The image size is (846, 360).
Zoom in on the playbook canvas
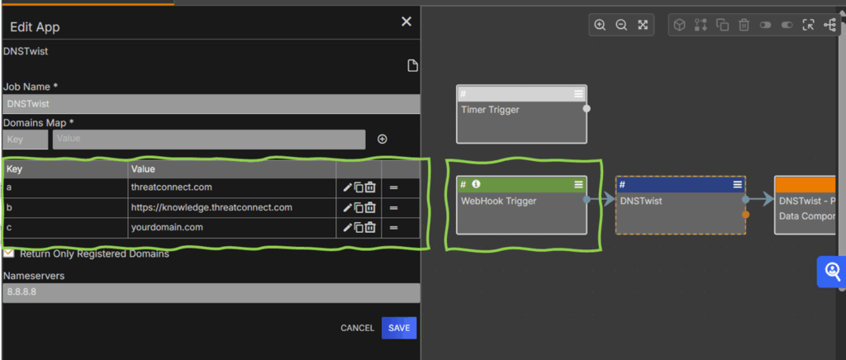coord(600,25)
